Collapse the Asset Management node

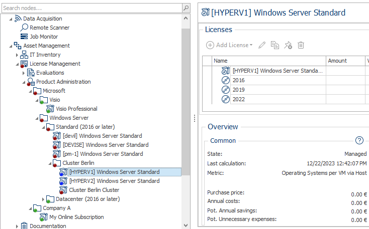pyautogui.click(x=11, y=46)
